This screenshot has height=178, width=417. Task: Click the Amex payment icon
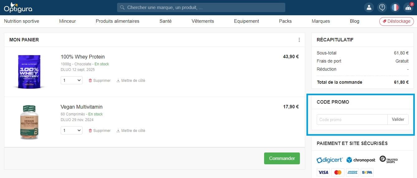coord(353,172)
